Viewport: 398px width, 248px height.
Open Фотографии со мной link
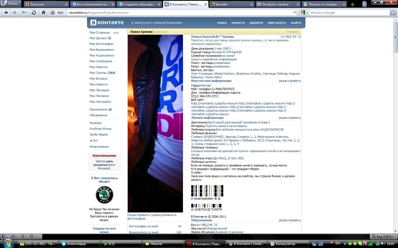pyautogui.click(x=143, y=226)
